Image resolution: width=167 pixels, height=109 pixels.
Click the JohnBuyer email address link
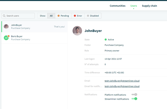pyautogui.click(x=122, y=81)
